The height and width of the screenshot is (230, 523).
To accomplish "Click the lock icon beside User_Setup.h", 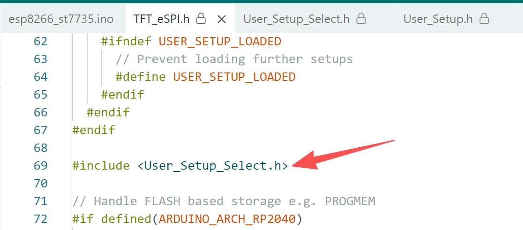I will click(x=484, y=19).
